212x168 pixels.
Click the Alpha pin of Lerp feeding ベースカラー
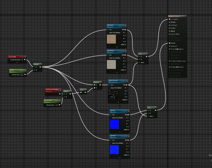(x=139, y=62)
